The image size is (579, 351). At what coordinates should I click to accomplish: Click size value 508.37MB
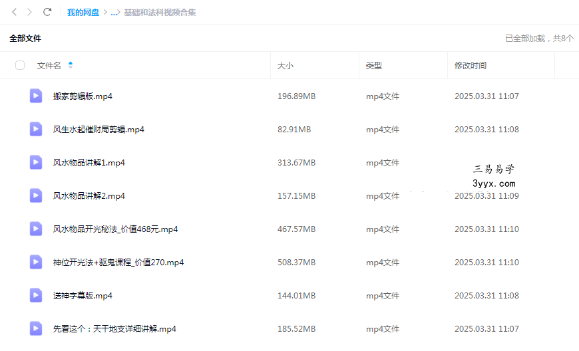297,262
